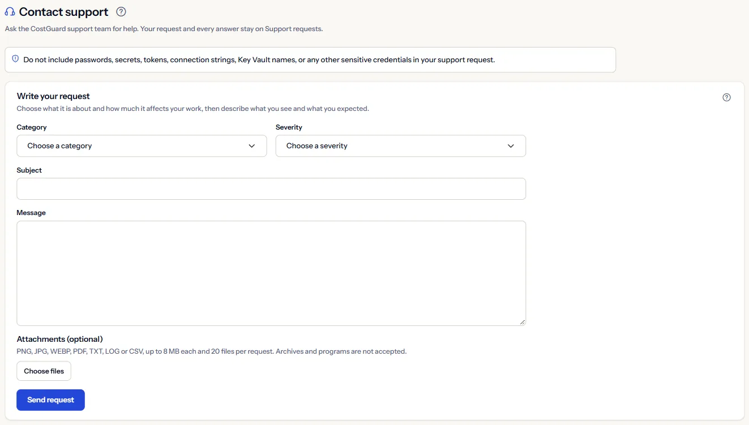Submit with the Send request button
This screenshot has width=749, height=425.
[51, 400]
